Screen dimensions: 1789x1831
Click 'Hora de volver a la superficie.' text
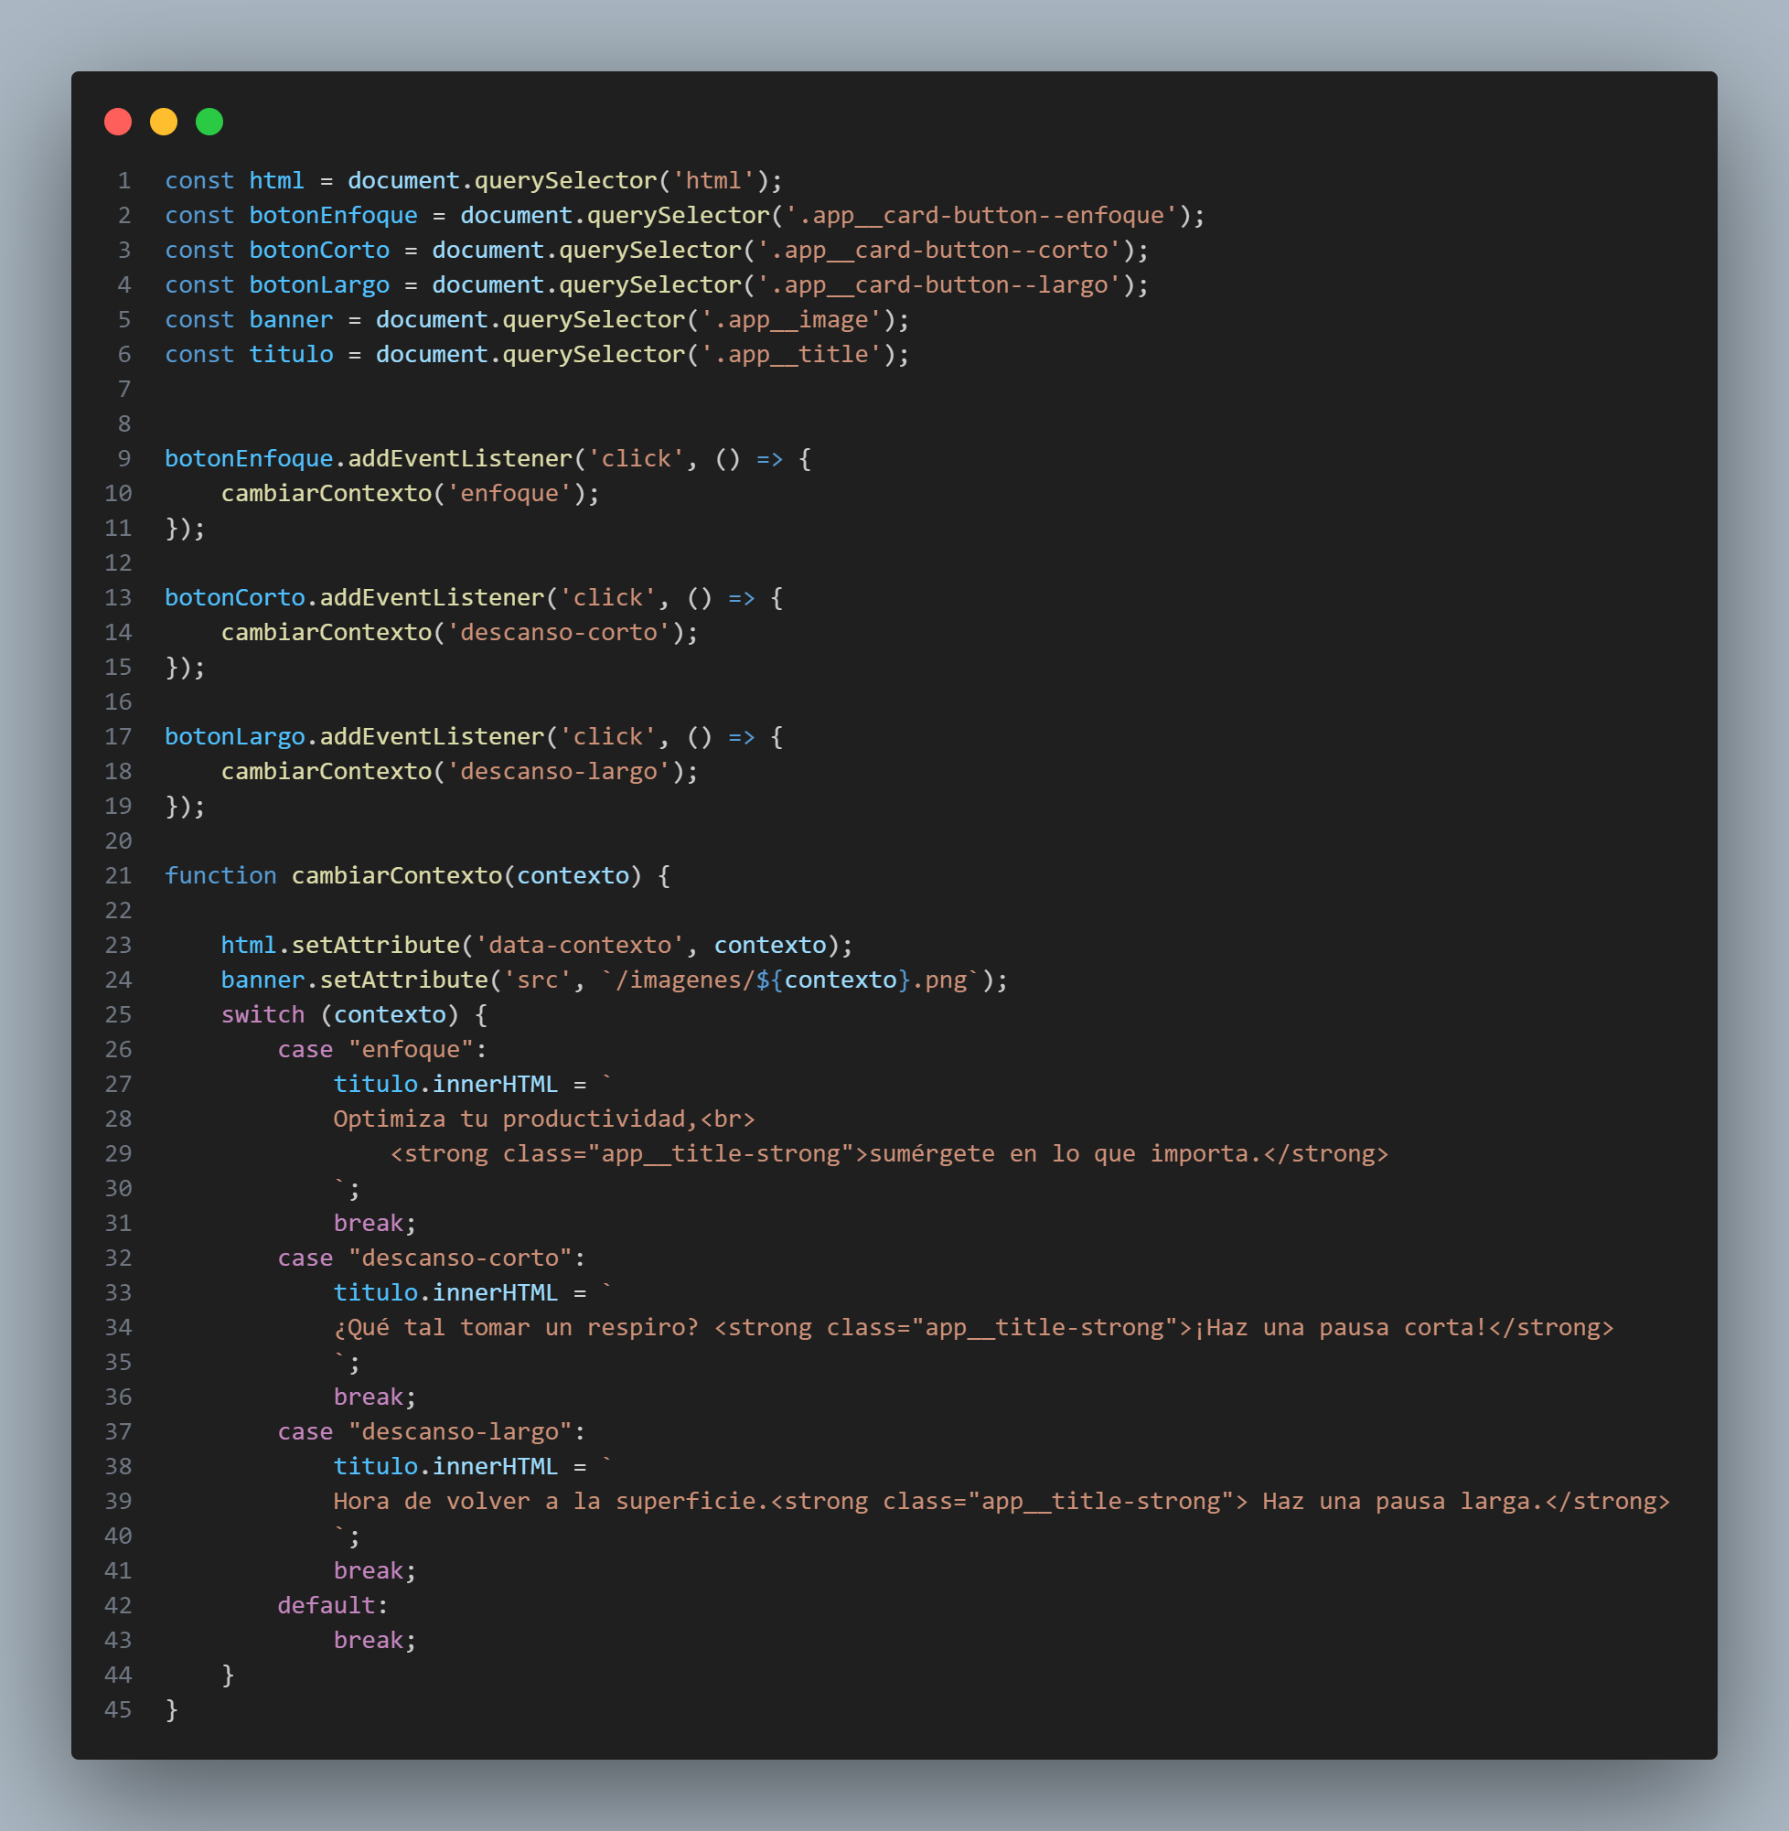[552, 1501]
